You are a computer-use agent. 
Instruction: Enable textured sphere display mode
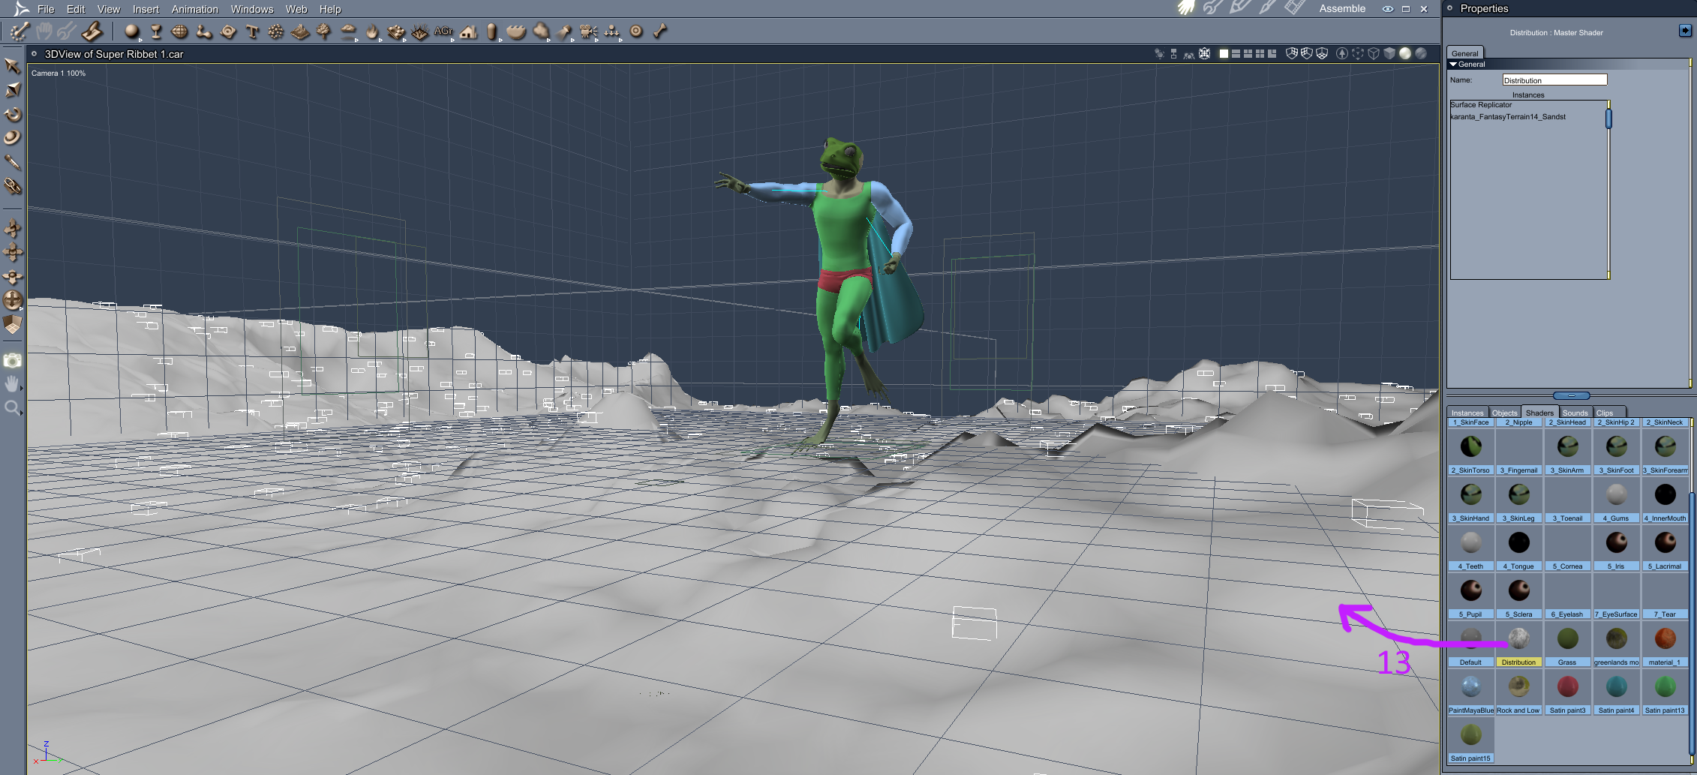[1420, 53]
